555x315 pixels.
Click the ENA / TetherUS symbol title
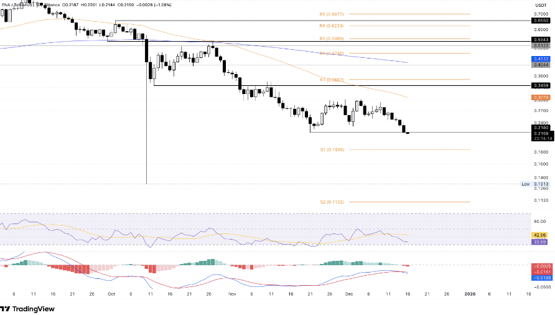[x=17, y=5]
